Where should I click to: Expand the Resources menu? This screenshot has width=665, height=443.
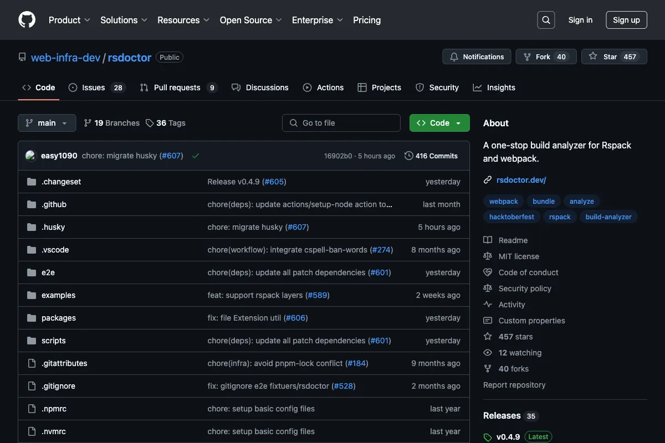(x=183, y=20)
